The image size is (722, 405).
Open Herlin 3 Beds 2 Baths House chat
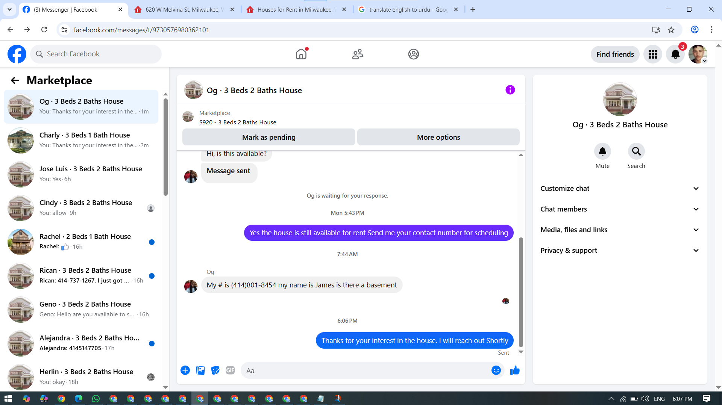pyautogui.click(x=81, y=377)
